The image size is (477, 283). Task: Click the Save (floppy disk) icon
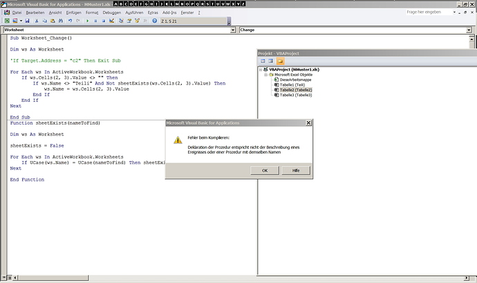click(x=27, y=21)
